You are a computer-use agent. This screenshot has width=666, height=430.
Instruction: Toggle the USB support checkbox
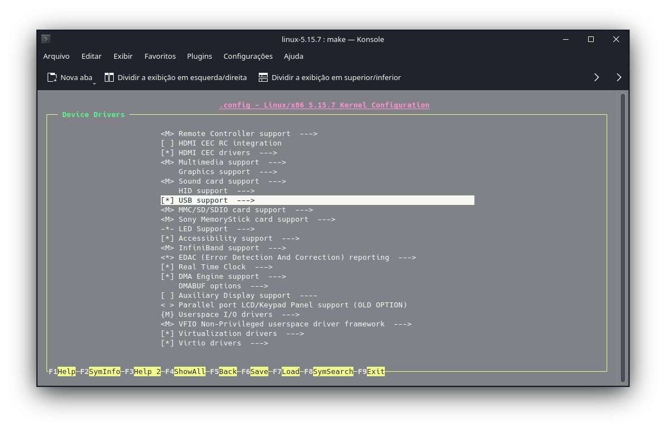[167, 200]
